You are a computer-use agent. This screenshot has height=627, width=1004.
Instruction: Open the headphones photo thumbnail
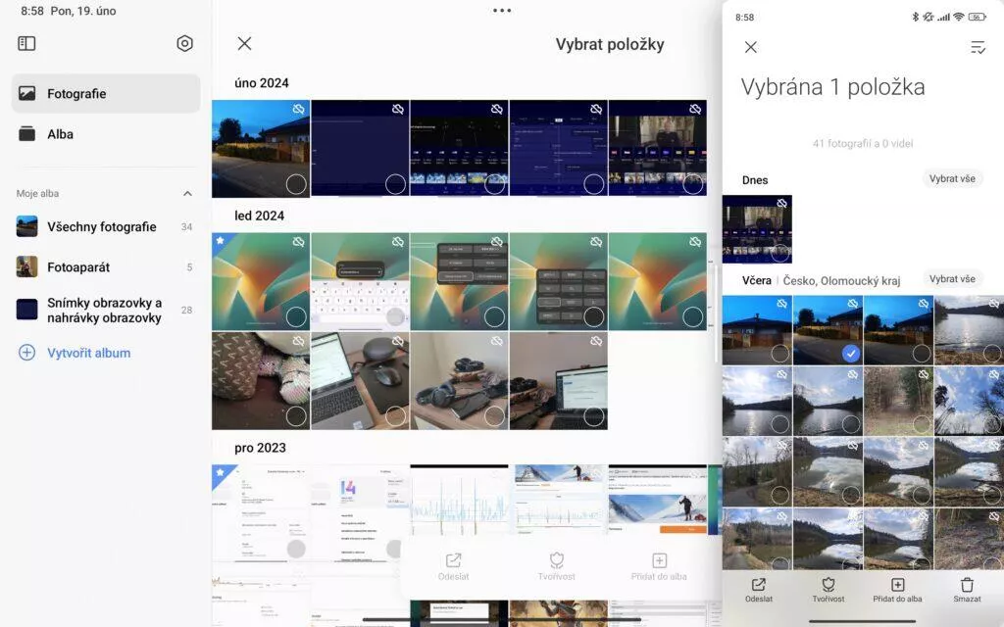(x=459, y=381)
